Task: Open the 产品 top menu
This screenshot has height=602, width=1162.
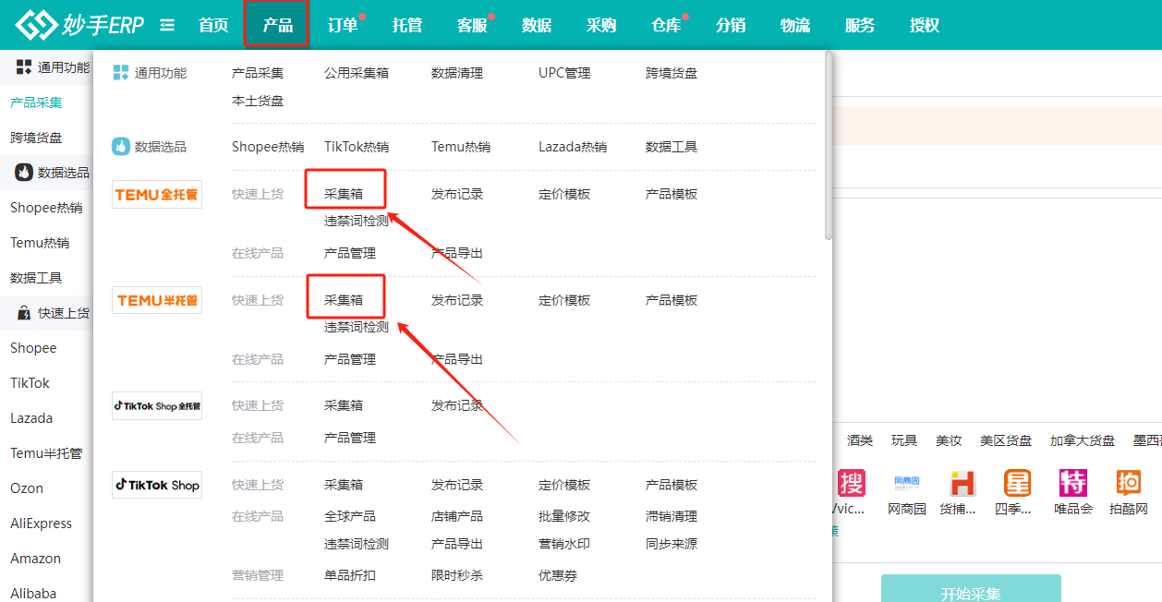Action: coord(278,26)
